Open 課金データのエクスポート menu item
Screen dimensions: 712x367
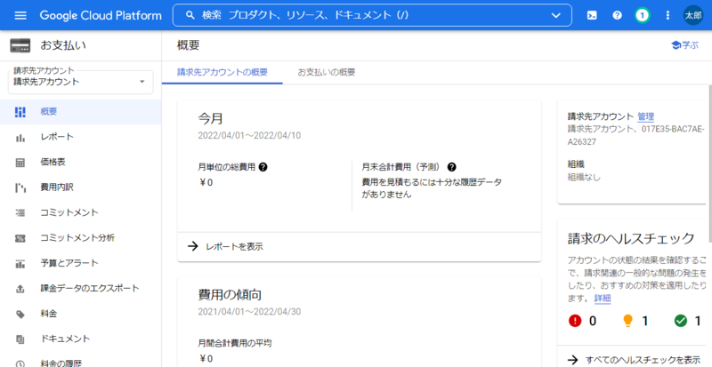click(89, 289)
